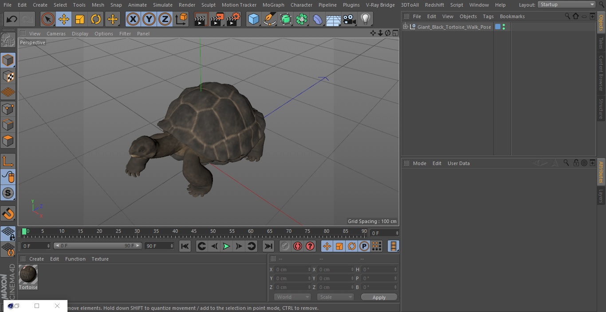
Task: Toggle the viewport layout maximize icon
Action: (395, 33)
